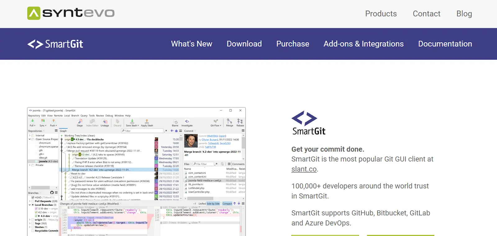The image size is (497, 236).
Task: Open the Branch menu in the screenshot
Action: click(x=75, y=116)
